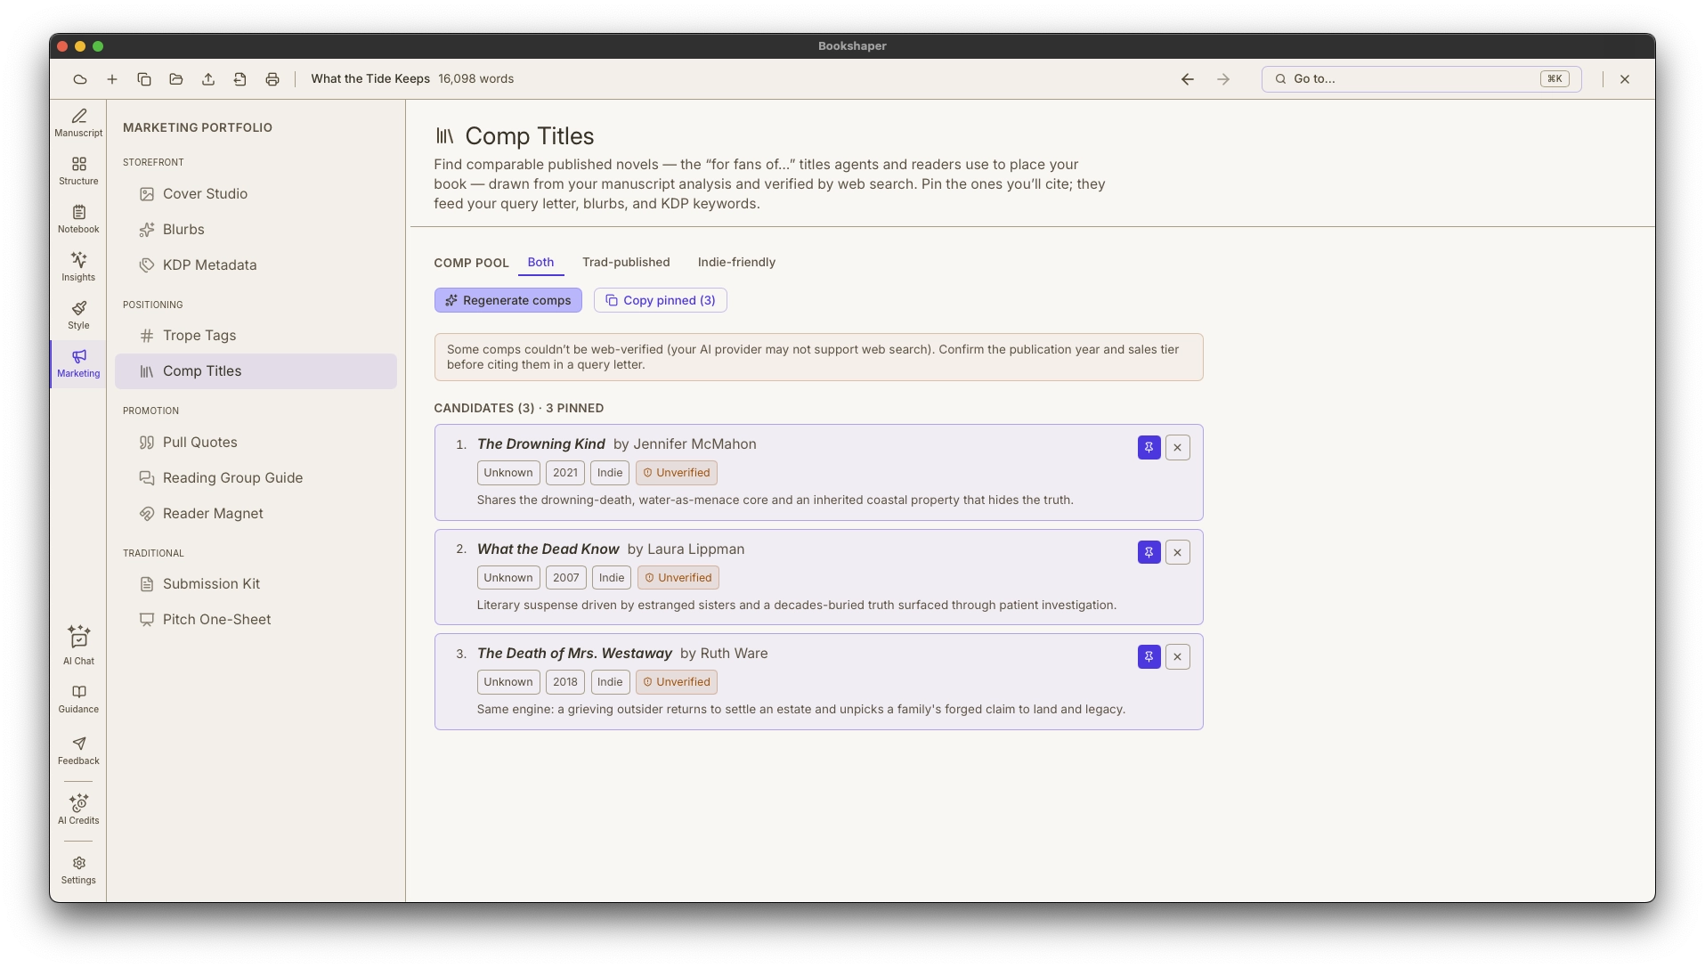Unpin The Drowning Kind comp

click(x=1149, y=447)
